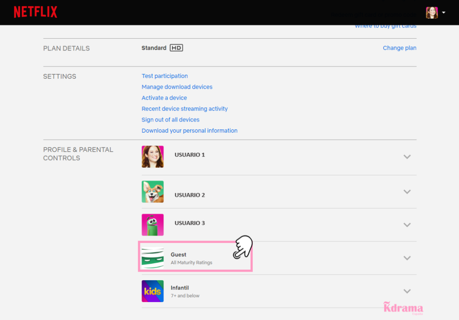Click the 7+ and below rating text
The width and height of the screenshot is (459, 320).
[x=185, y=296]
